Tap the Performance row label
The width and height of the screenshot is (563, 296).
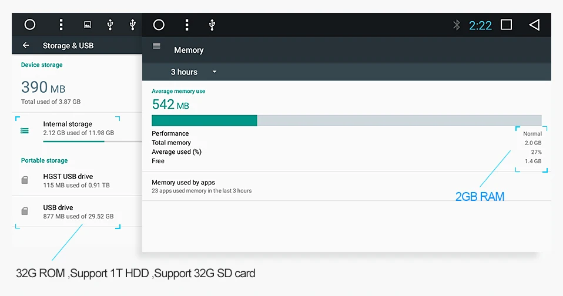coord(170,133)
